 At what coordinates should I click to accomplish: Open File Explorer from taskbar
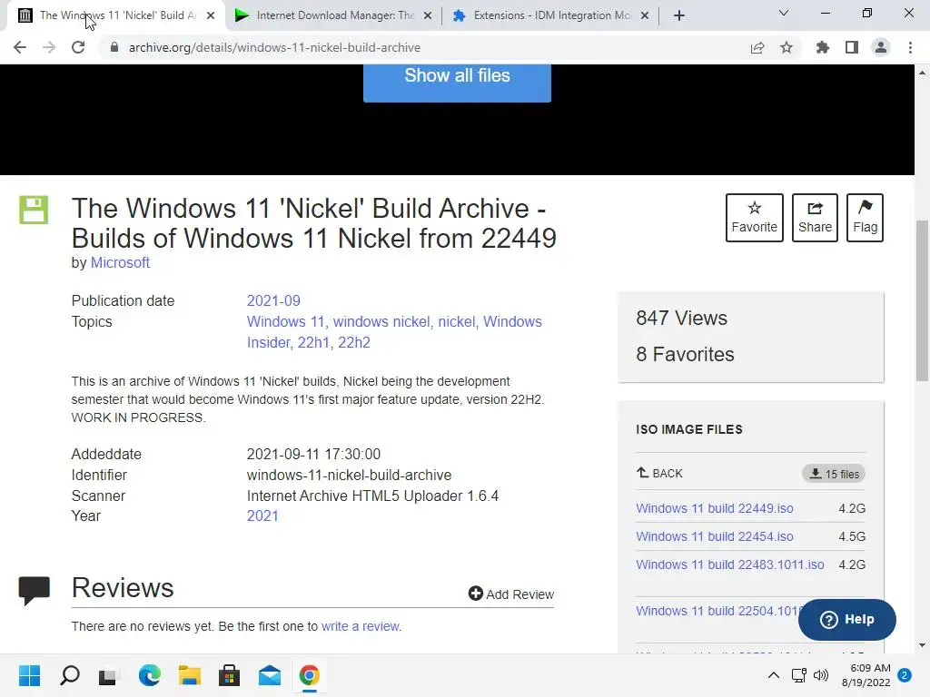[x=189, y=675]
